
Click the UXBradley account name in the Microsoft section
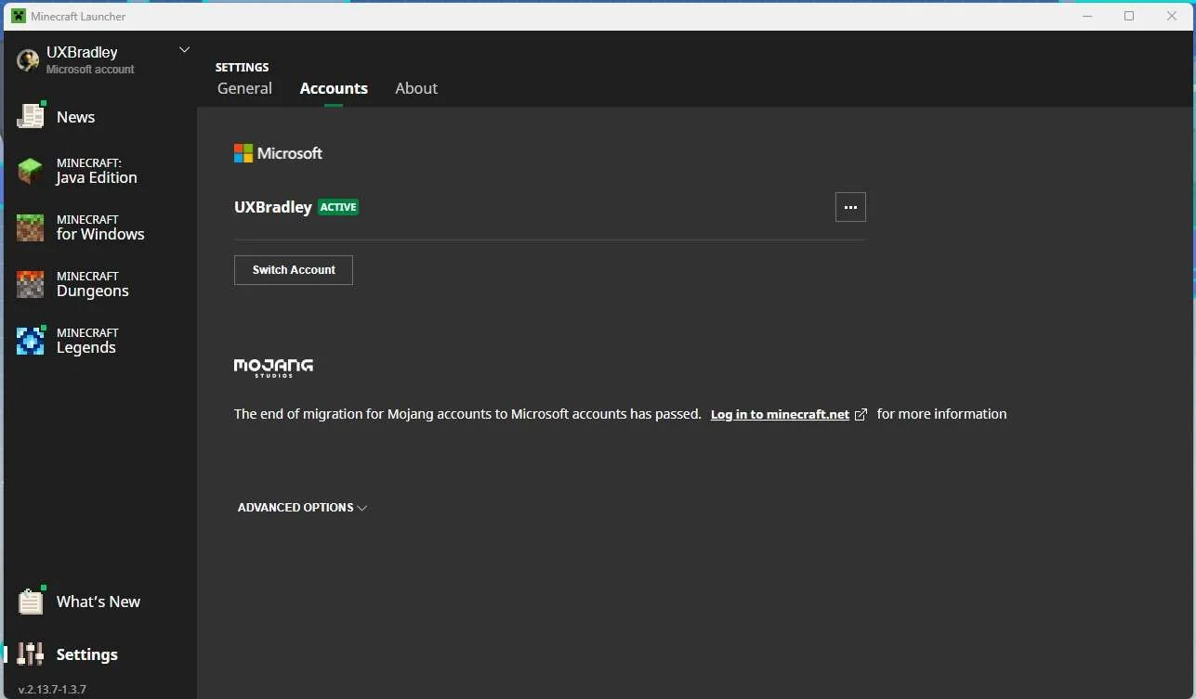[273, 207]
